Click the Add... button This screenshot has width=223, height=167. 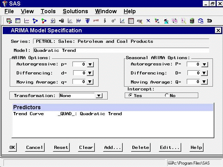tap(113, 148)
